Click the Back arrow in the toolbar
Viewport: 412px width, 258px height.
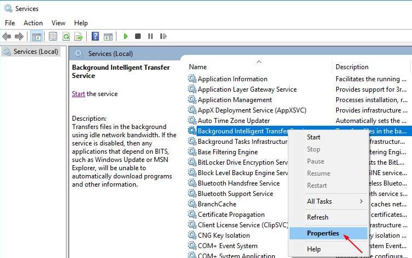7,37
